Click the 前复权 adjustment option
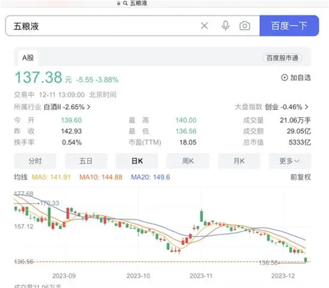The image size is (329, 288). click(300, 177)
